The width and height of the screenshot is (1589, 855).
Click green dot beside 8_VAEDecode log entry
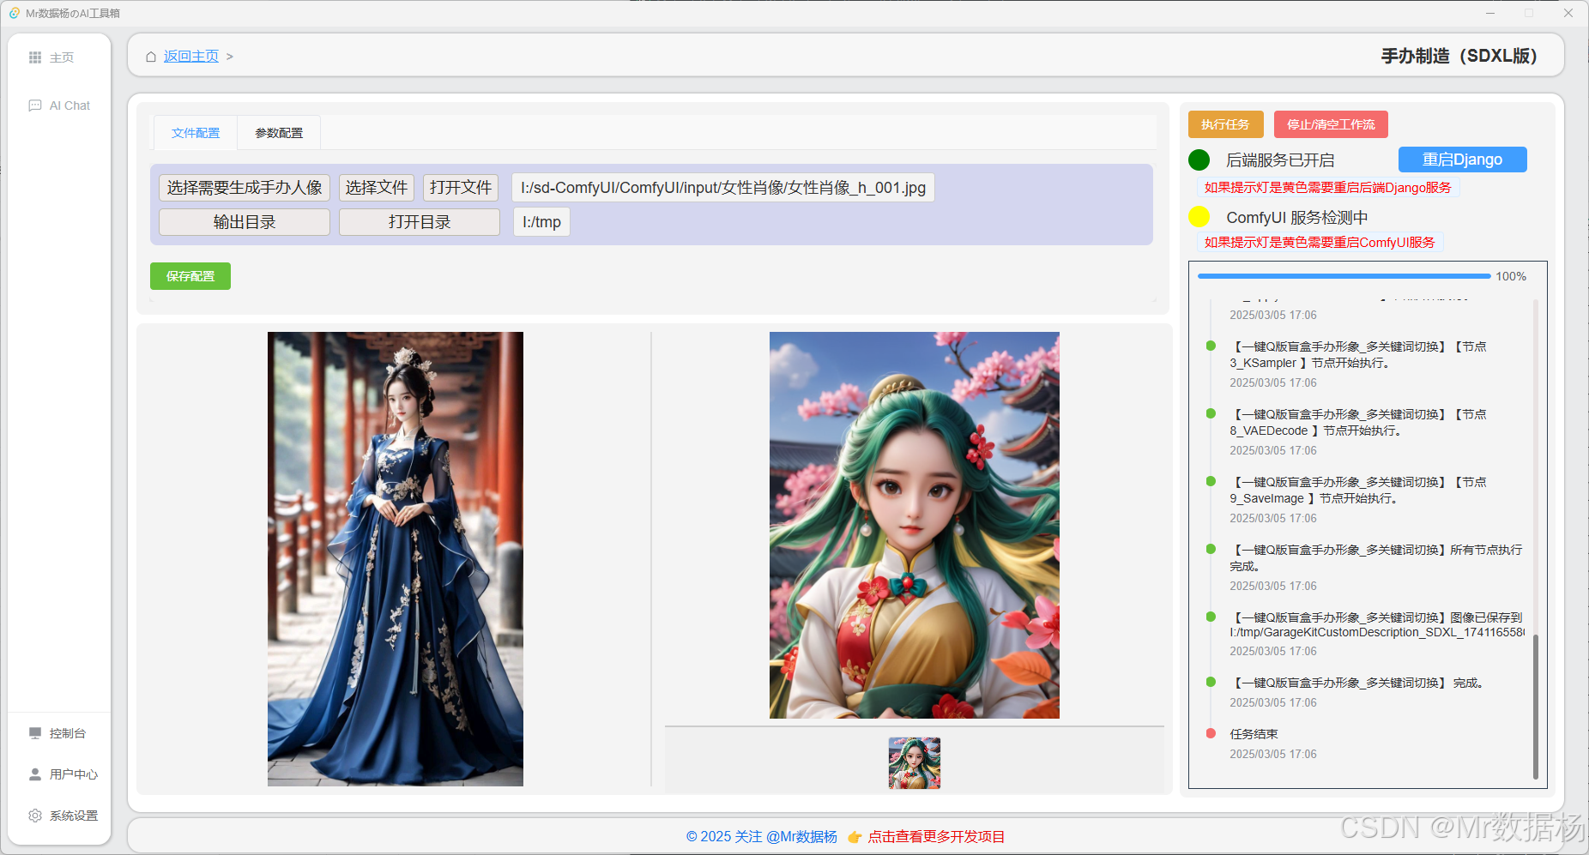click(x=1211, y=413)
